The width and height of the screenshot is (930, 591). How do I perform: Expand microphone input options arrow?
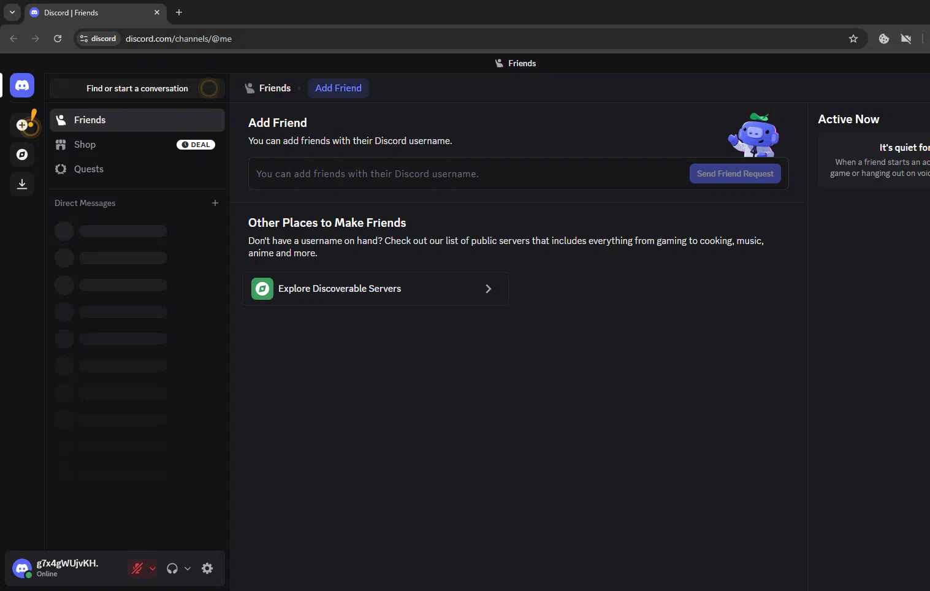153,568
